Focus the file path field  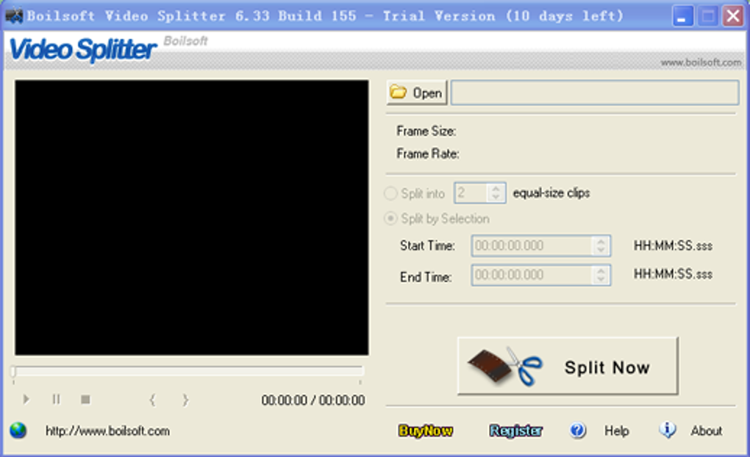595,93
